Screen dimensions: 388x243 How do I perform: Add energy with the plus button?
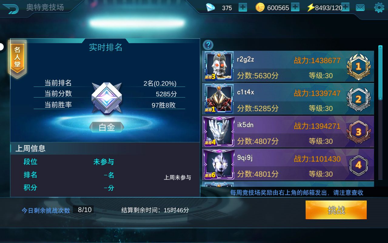click(x=345, y=7)
